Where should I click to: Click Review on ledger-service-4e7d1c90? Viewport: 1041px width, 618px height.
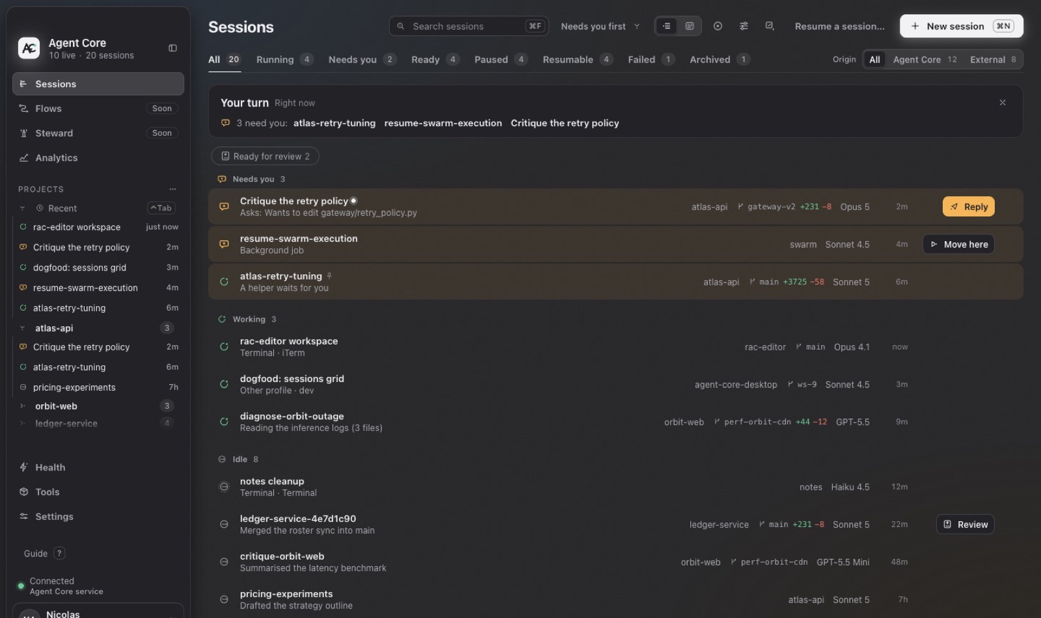click(x=965, y=524)
